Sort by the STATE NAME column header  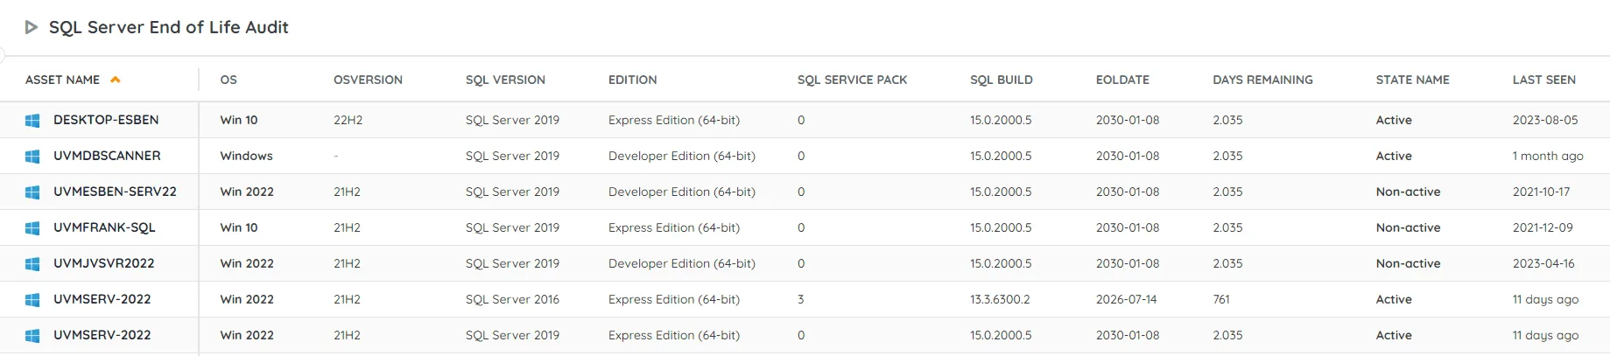pos(1412,80)
